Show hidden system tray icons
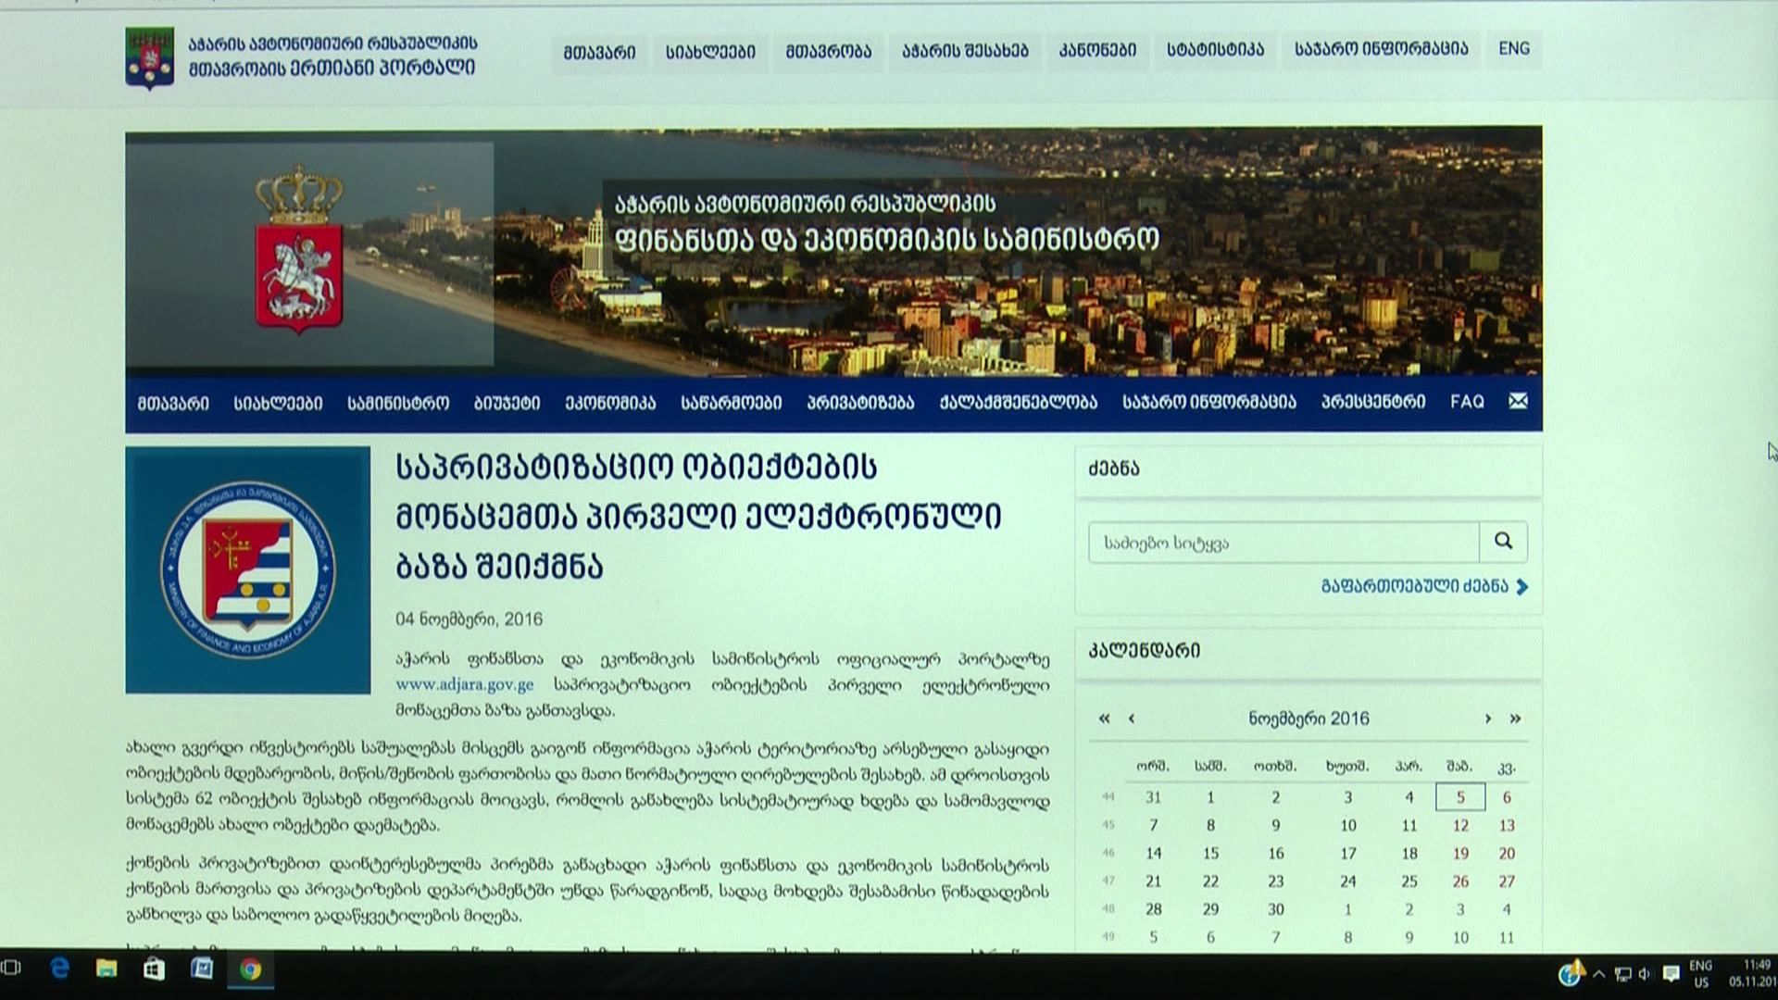Viewport: 1778px width, 1000px height. 1599,974
